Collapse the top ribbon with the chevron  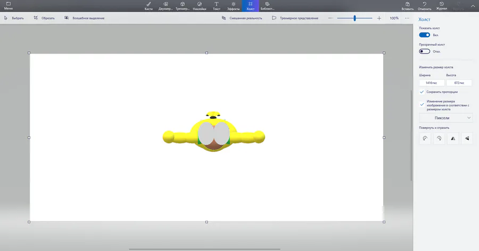pos(473,6)
